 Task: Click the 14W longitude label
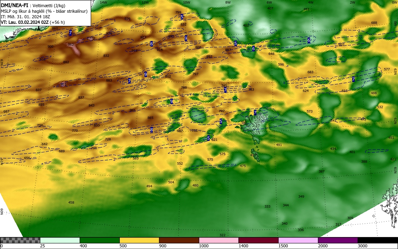(x=103, y=2)
